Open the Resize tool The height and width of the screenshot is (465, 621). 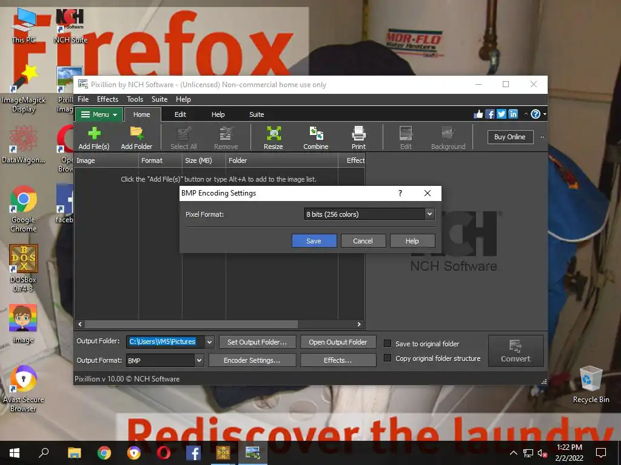pos(274,138)
